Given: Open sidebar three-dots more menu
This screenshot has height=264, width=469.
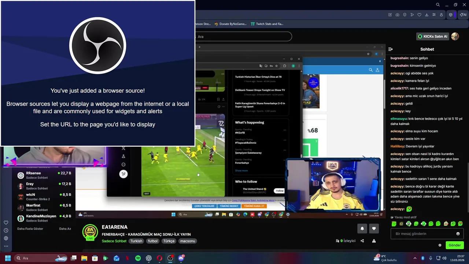Looking at the screenshot, I should coord(6,246).
